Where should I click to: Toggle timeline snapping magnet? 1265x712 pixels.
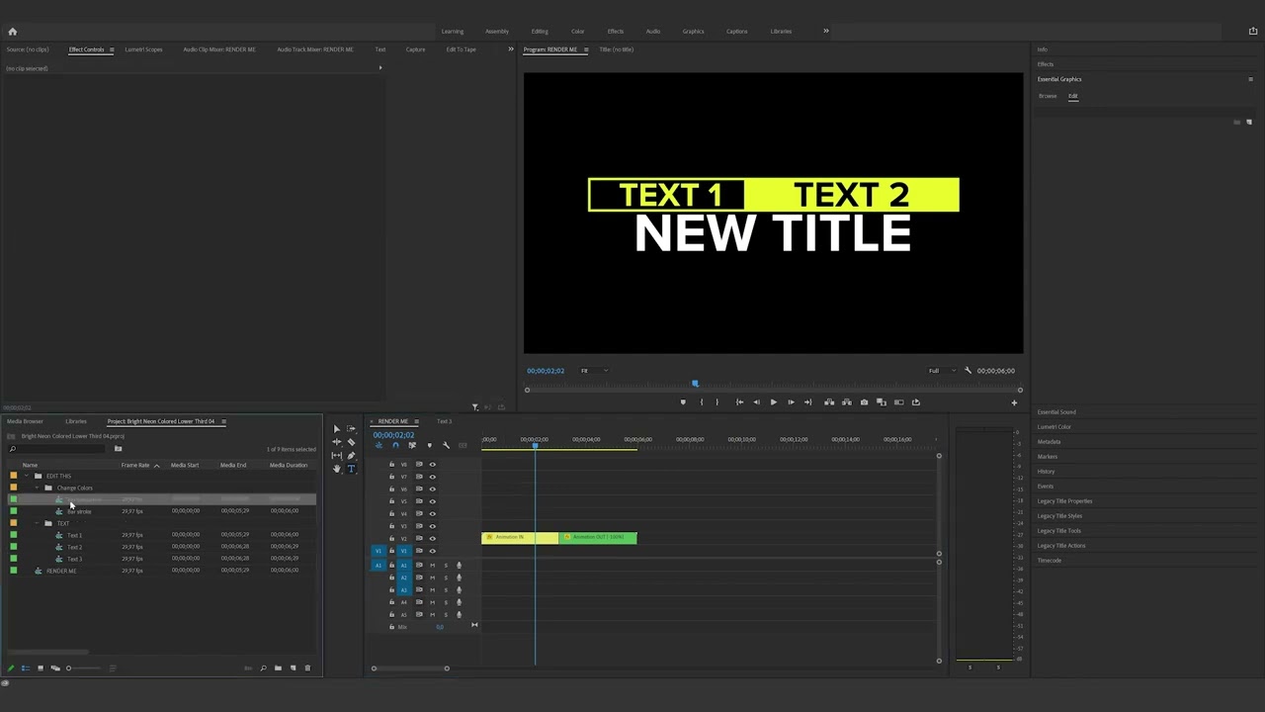click(395, 446)
